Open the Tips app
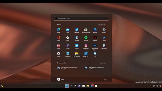Screen dimensions: 162x91 click(95, 54)
